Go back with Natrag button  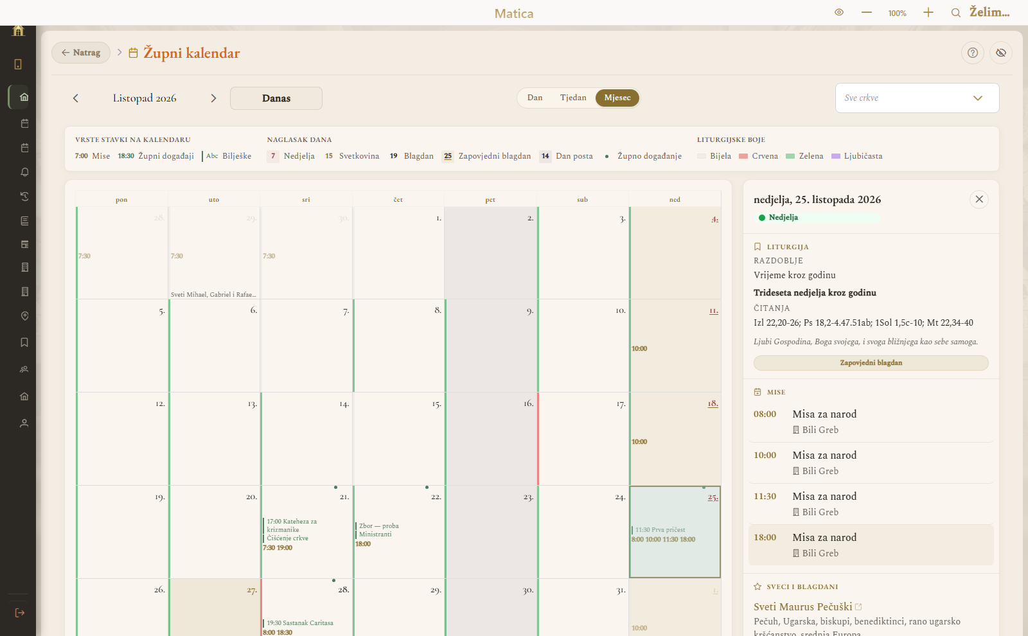81,53
